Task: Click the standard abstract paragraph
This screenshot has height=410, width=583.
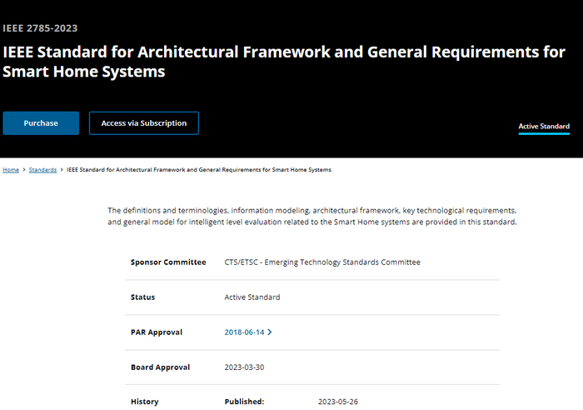Action: [x=312, y=216]
